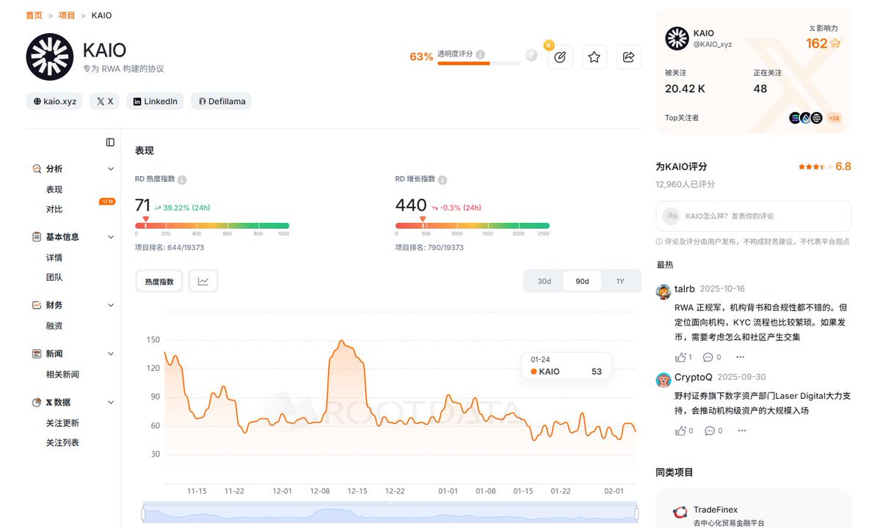The height and width of the screenshot is (528, 880).
Task: Expand the 财务 section chevron
Action: tap(111, 305)
